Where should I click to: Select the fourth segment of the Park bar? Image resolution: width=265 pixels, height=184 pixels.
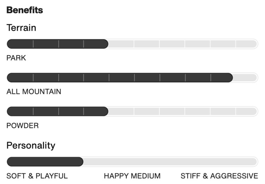[x=96, y=44]
